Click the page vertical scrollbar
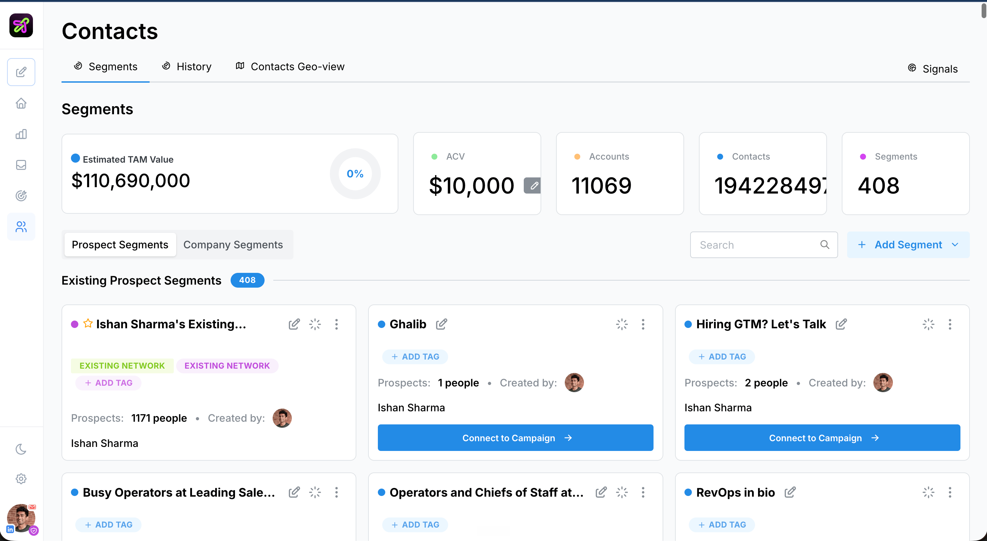 (x=984, y=10)
